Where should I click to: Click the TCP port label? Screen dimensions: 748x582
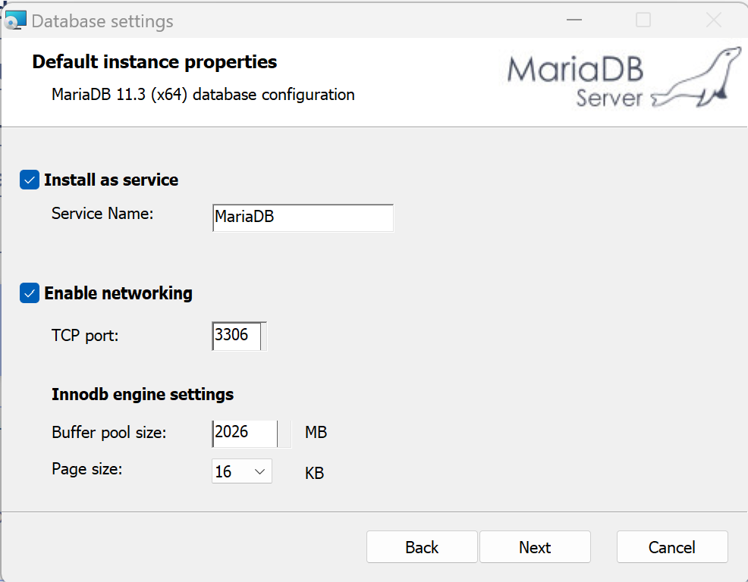(85, 336)
